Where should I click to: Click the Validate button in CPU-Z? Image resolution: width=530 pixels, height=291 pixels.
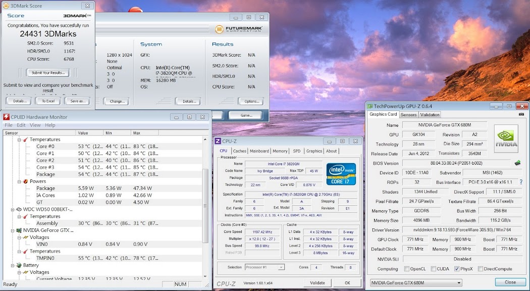pyautogui.click(x=317, y=283)
